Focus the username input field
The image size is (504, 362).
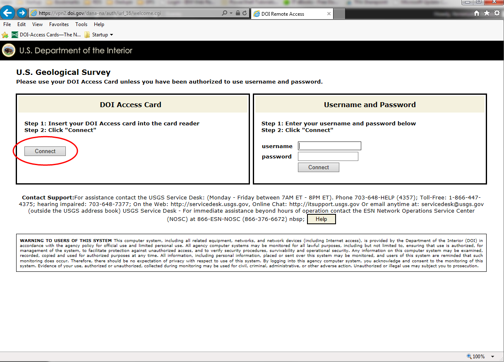330,146
